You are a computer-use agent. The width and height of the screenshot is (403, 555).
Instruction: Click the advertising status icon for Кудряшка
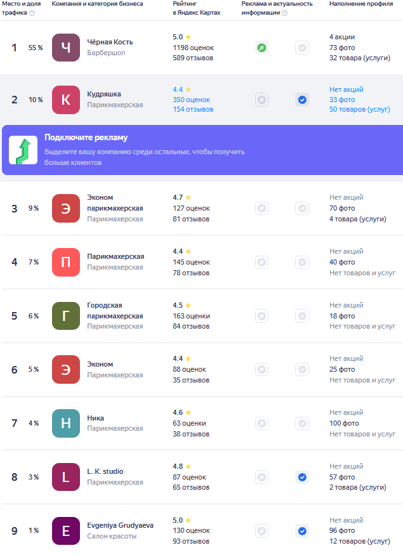point(261,100)
